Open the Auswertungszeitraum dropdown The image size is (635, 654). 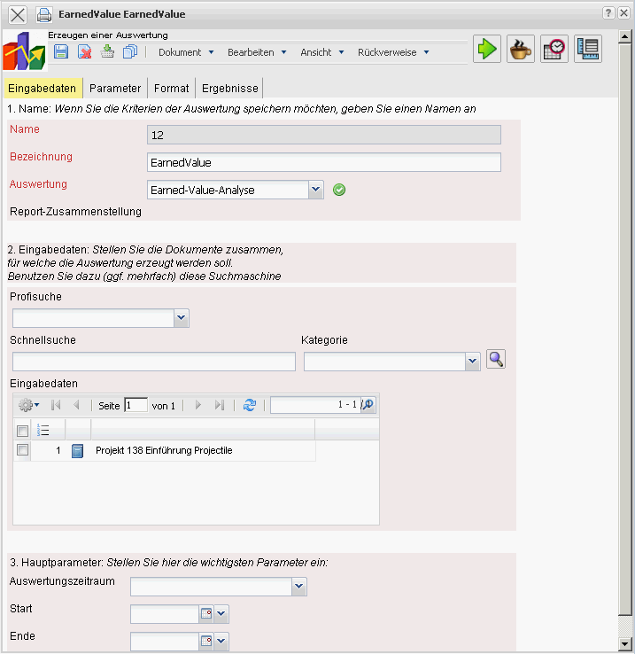pos(299,586)
